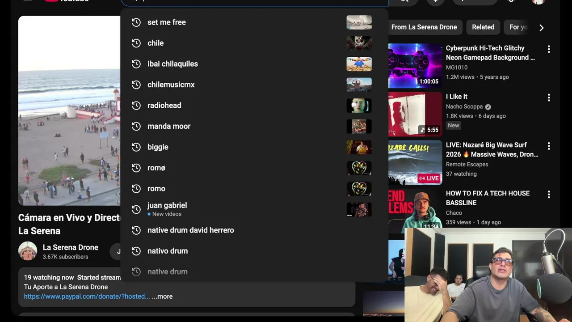Open options menu for Nazaré Big Wave video

(549, 146)
